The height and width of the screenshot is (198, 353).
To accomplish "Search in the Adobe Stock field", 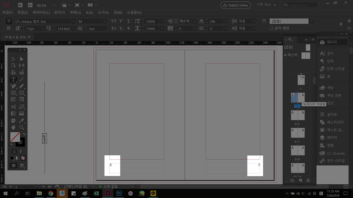I will [x=300, y=5].
